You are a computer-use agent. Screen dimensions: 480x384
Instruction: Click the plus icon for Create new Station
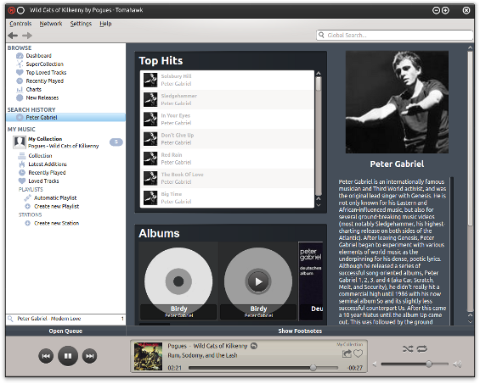(27, 223)
